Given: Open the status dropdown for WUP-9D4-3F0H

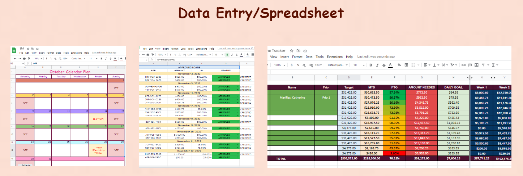Looking at the screenshot, I should (237, 86).
